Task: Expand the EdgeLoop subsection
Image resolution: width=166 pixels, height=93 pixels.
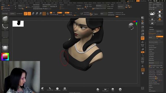Action: [x=151, y=49]
